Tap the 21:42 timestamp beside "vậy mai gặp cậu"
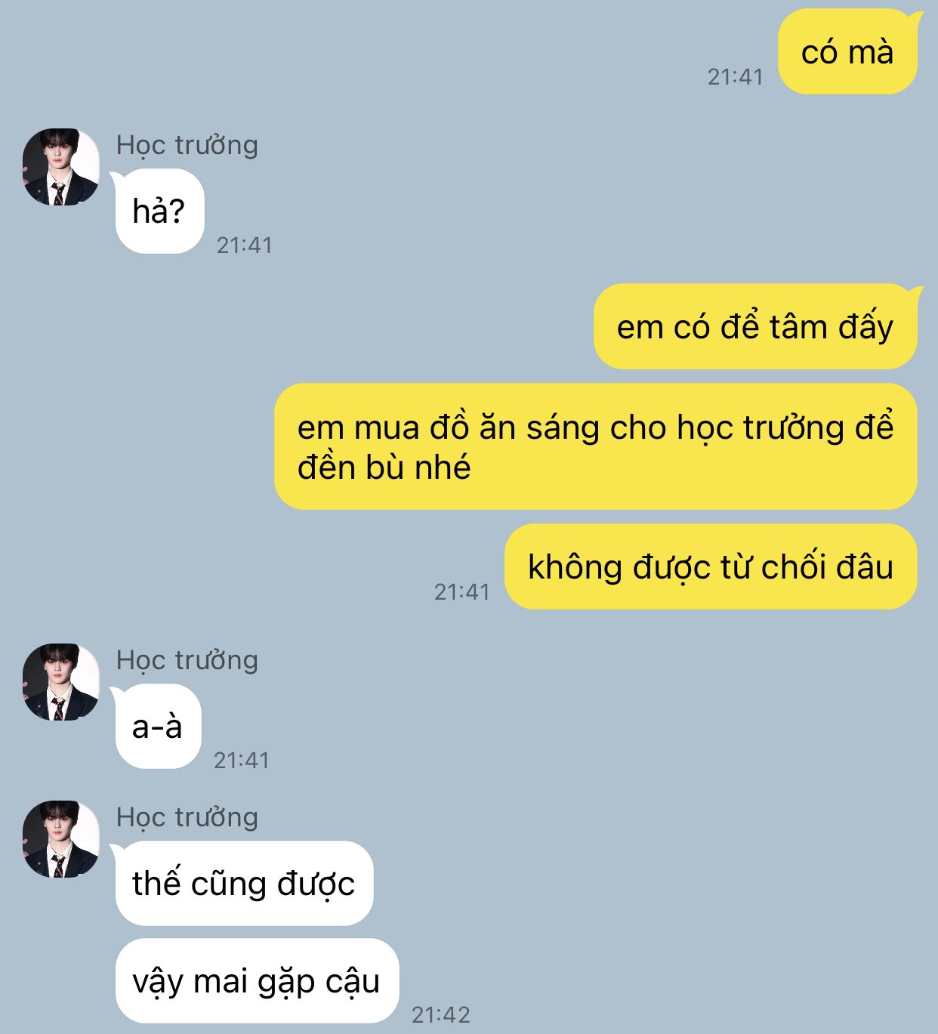 tap(441, 1014)
